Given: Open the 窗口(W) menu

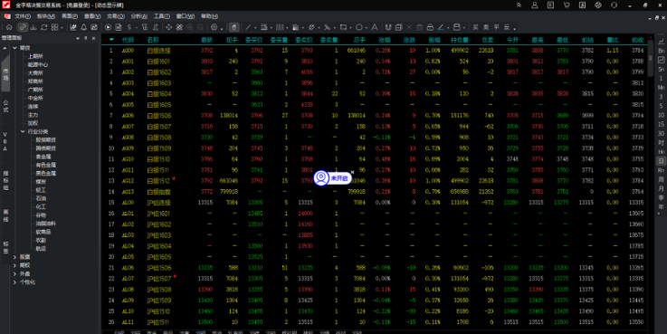Looking at the screenshot, I should pyautogui.click(x=186, y=16).
